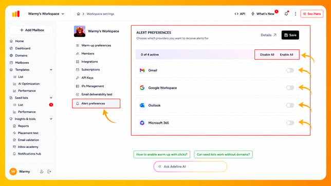331x186 pixels.
Task: Collapse the Seed lists section chevron
Action: 51,98
